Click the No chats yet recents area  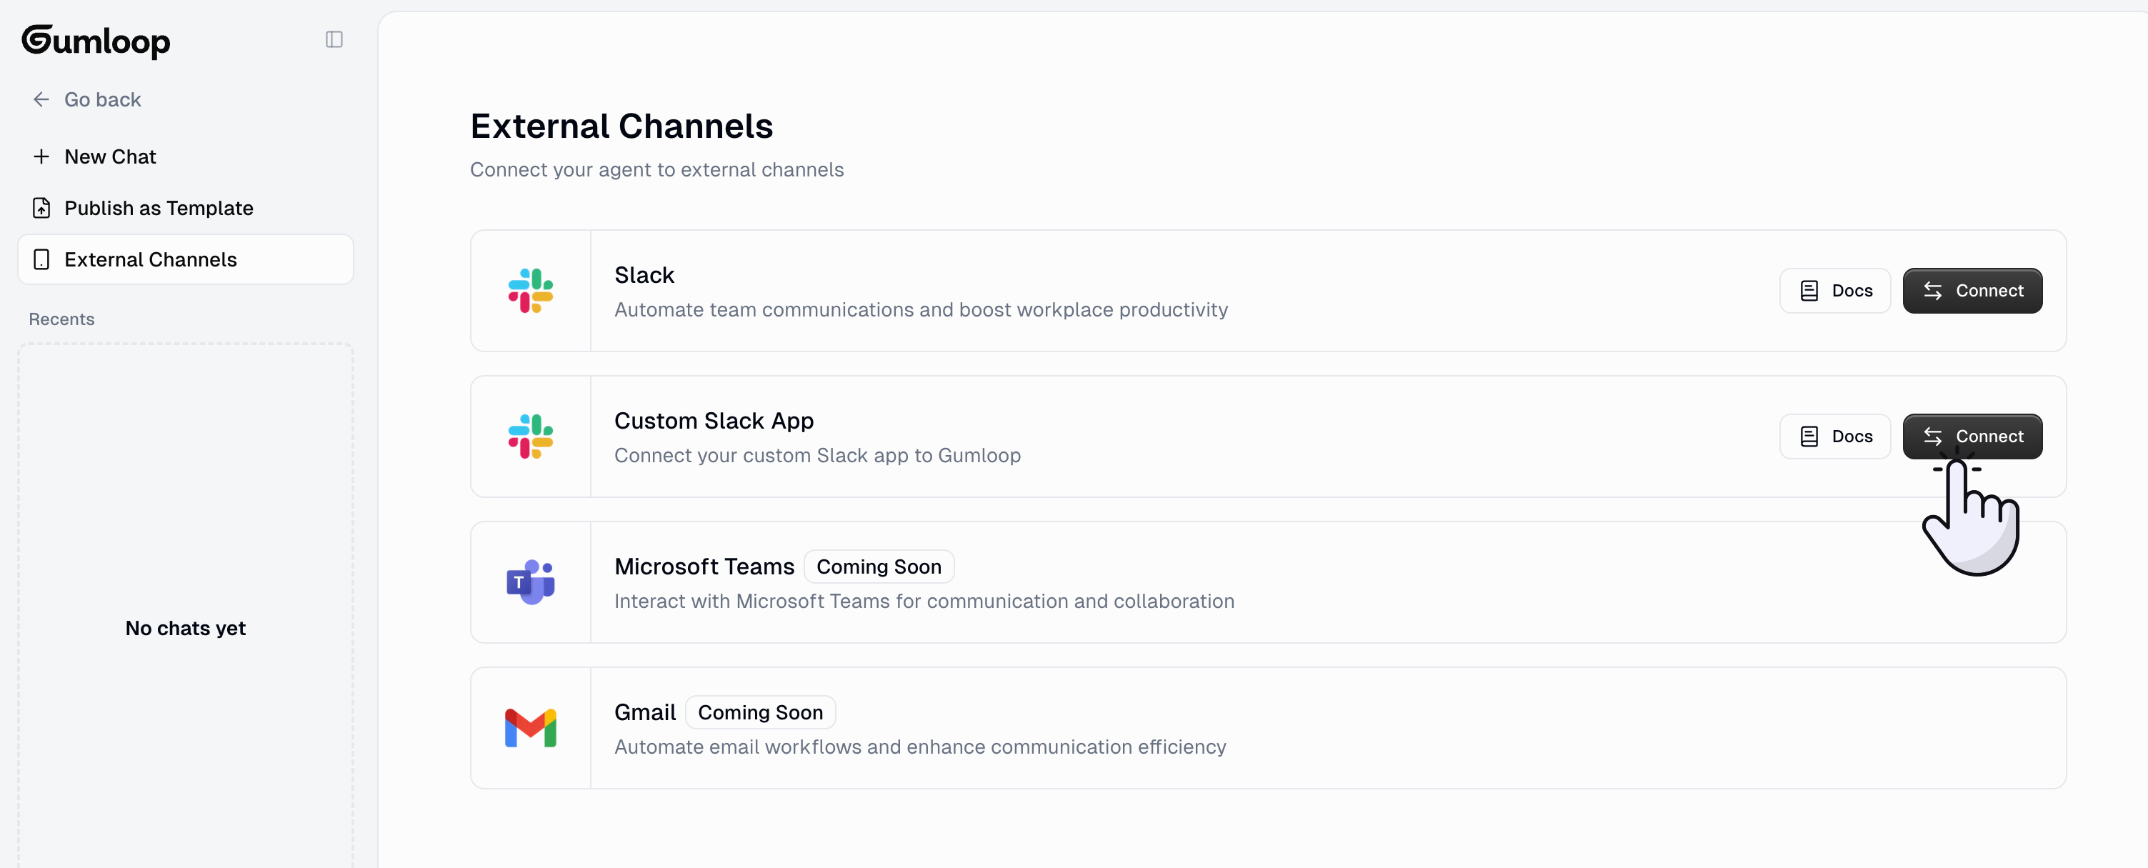[x=185, y=628]
